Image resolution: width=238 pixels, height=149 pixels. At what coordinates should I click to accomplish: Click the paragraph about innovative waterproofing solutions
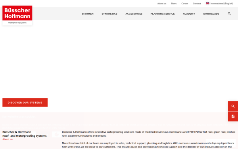pyautogui.click(x=148, y=134)
